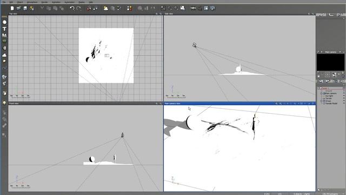This screenshot has height=195, width=346.
Task: Click the black-and-white squares view icon
Action: (x=183, y=8)
